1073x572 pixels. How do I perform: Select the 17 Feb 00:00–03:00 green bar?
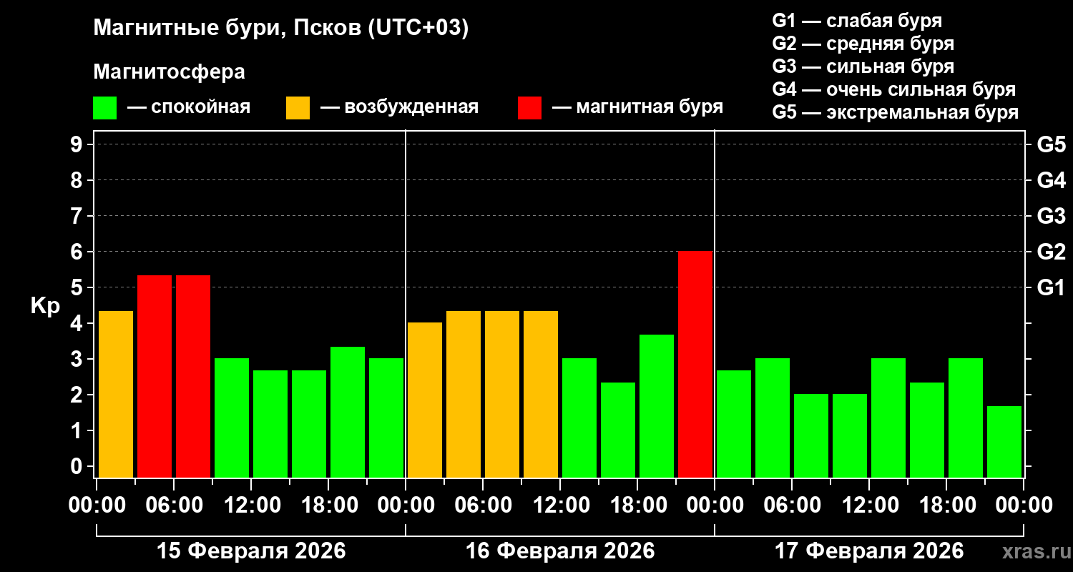[734, 423]
